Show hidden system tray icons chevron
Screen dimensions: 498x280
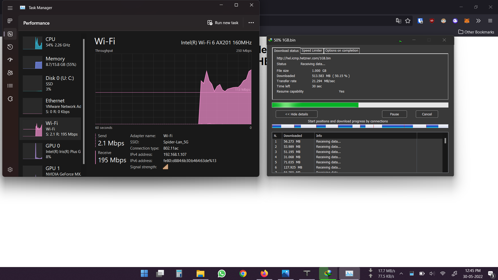[401, 274]
